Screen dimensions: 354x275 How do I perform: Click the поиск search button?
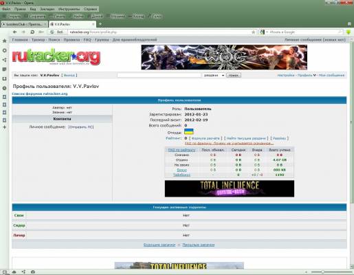click(x=234, y=75)
